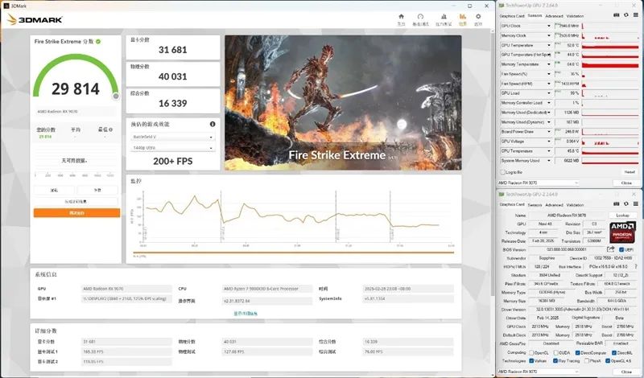Click the vertical scrollbar in 3DMark window
Viewport: 644px width, 378px height.
point(493,164)
